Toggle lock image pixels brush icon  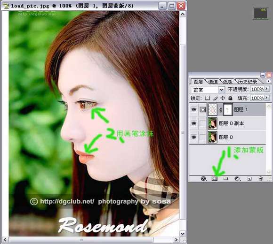click(x=215, y=98)
